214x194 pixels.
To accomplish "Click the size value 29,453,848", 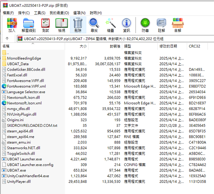I will coord(77,181).
